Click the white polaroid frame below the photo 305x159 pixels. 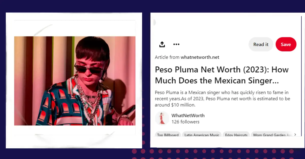pos(74,137)
